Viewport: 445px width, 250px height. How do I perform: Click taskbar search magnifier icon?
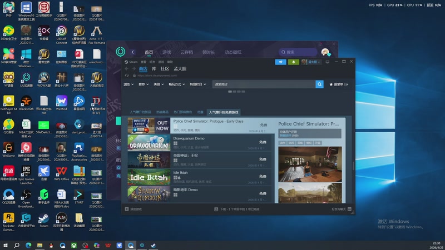(17, 245)
